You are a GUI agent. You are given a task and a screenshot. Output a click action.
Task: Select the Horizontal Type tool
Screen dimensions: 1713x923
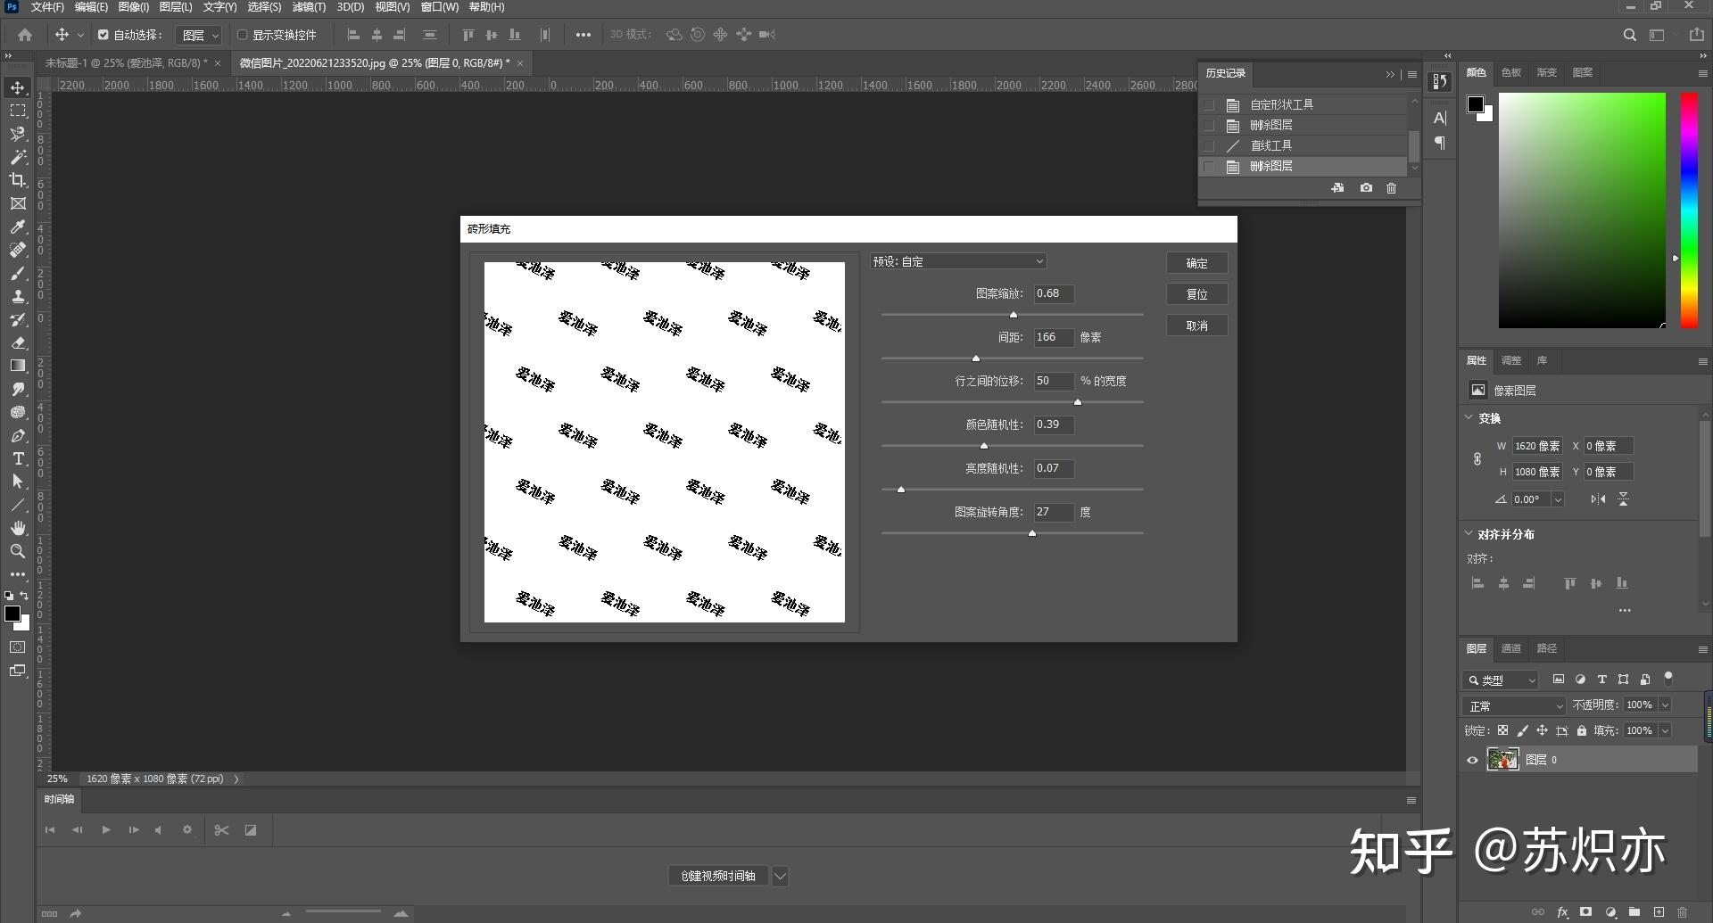(18, 458)
